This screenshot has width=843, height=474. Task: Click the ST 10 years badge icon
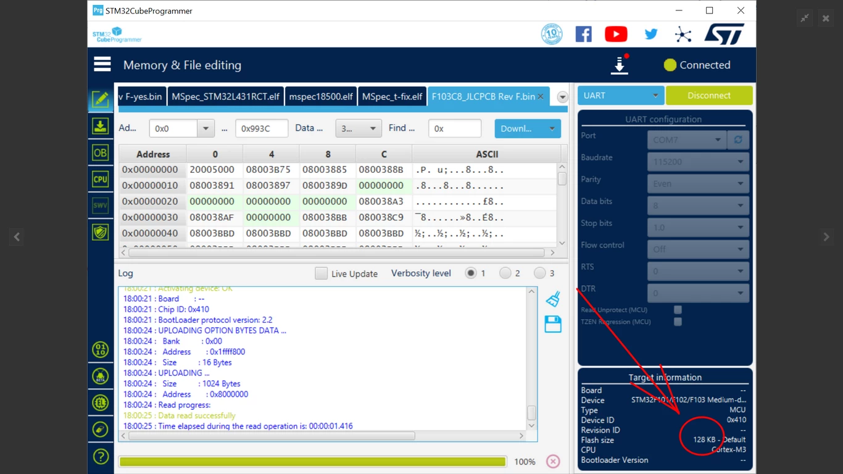point(552,34)
